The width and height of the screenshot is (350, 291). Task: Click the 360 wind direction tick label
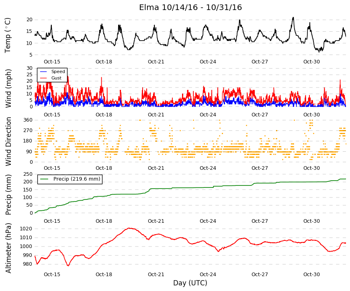pyautogui.click(x=28, y=120)
